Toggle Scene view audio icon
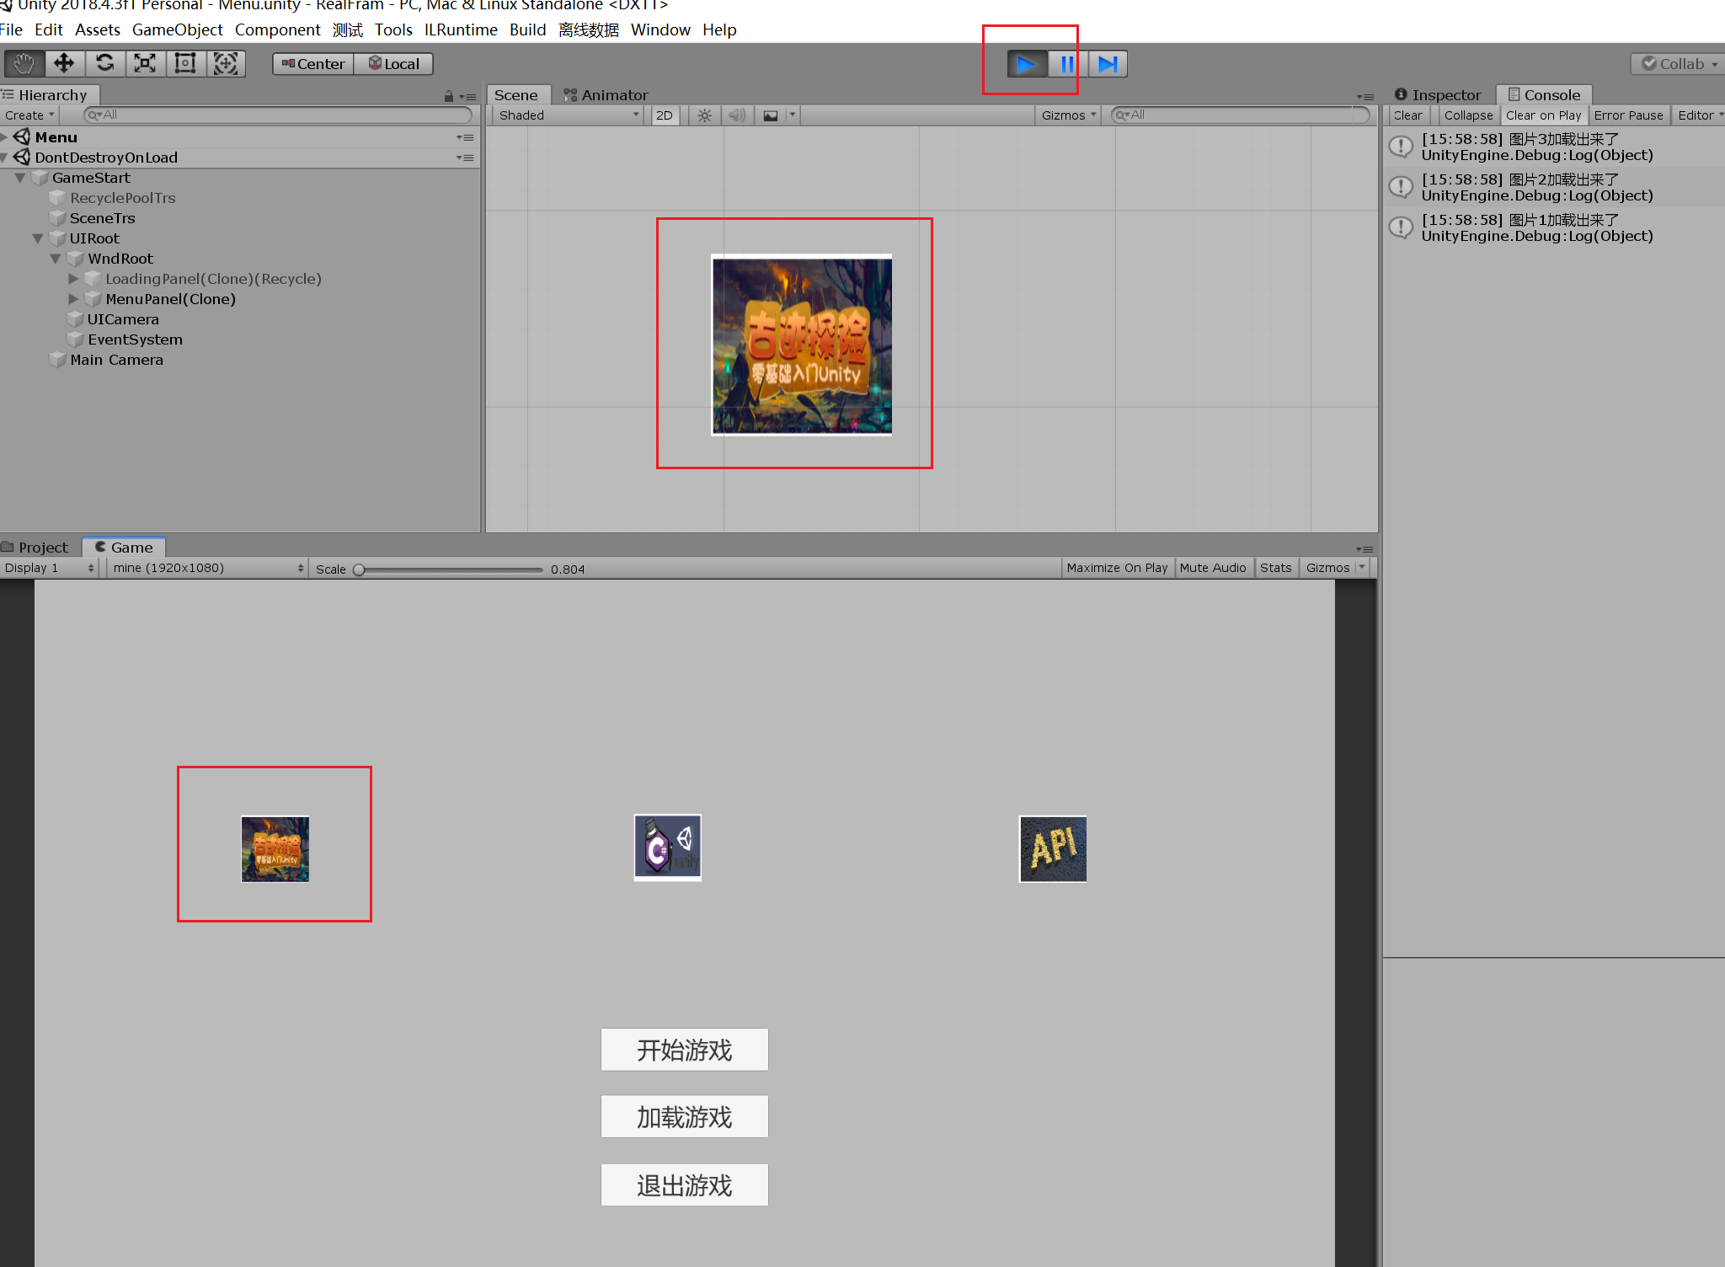 737,115
